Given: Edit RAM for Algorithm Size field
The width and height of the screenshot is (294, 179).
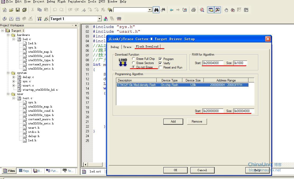Looking at the screenshot, I should 240,63.
